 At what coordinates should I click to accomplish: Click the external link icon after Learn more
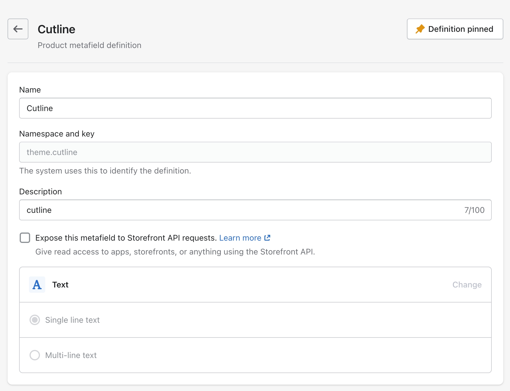tap(267, 238)
